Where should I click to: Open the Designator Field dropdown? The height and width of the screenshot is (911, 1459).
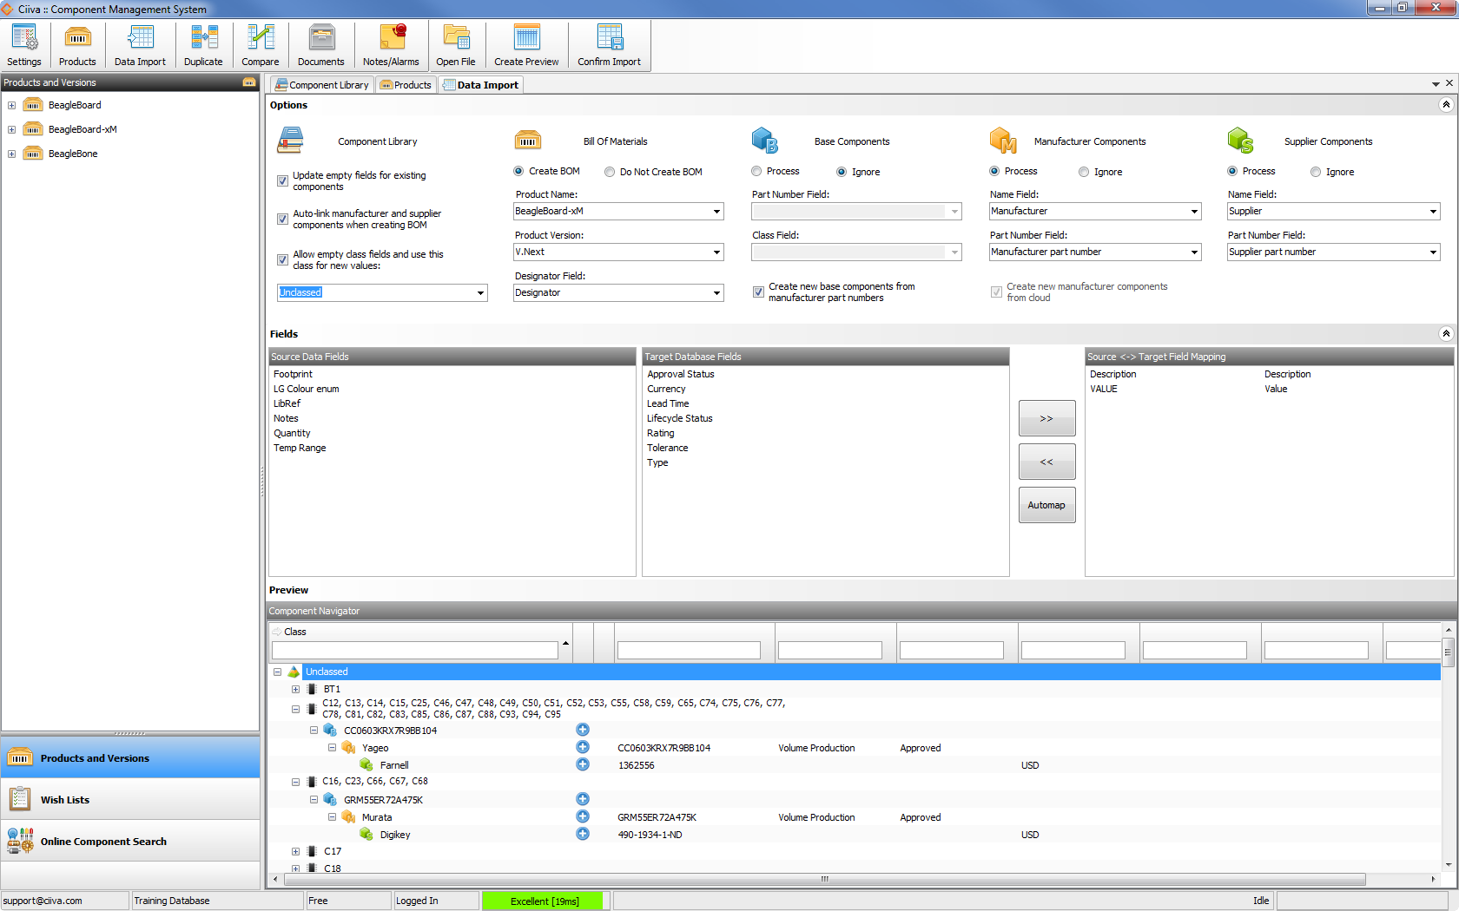(x=716, y=293)
